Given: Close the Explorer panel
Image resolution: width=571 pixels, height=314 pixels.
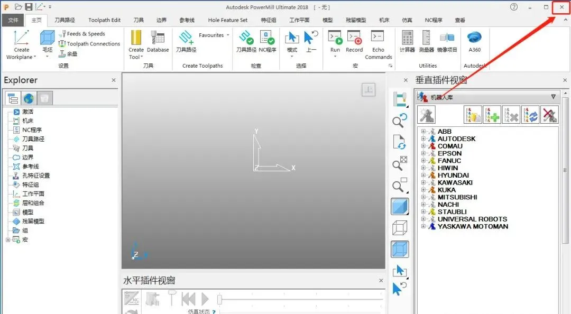Looking at the screenshot, I should (114, 80).
